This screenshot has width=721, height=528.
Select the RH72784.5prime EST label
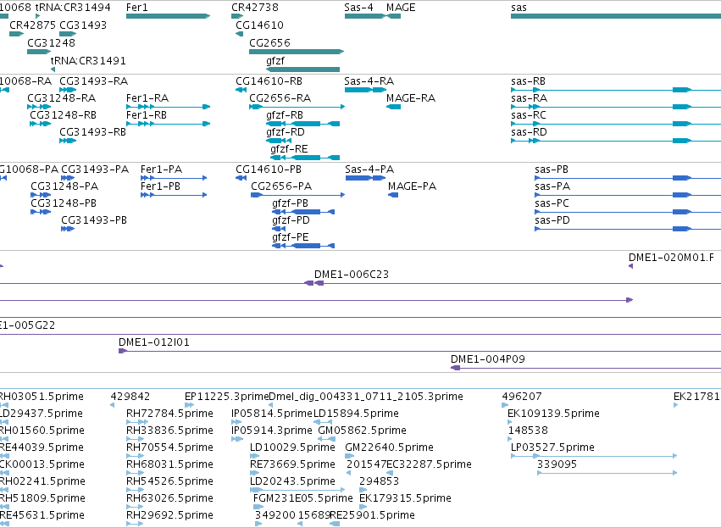tap(169, 414)
